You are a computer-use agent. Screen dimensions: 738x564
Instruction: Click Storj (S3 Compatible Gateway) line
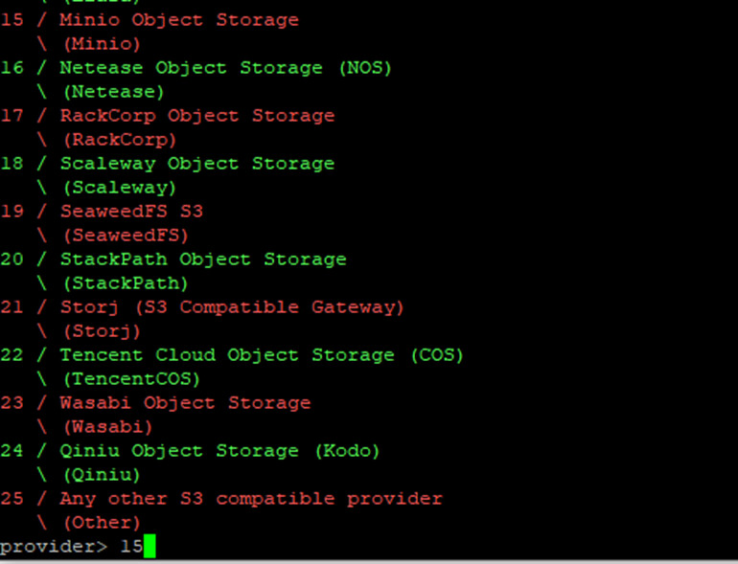tap(232, 307)
